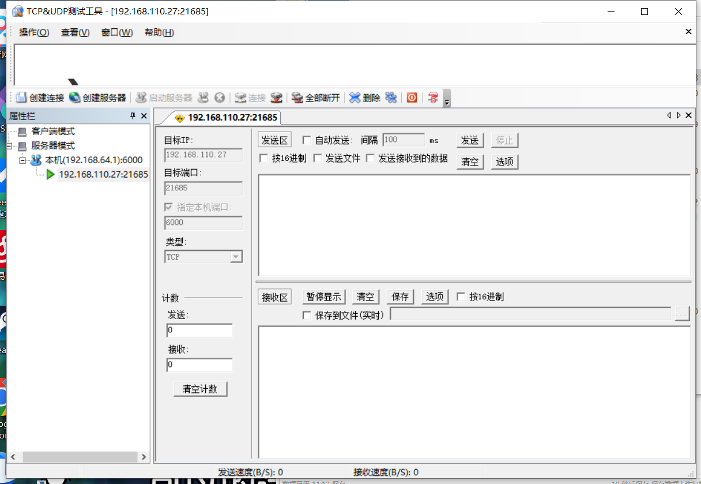
Task: Check 保存到文件(实时) option
Action: 307,315
